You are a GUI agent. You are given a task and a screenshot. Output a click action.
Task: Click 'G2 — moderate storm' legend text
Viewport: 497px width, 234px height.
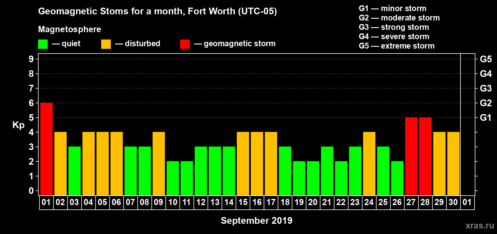point(399,18)
